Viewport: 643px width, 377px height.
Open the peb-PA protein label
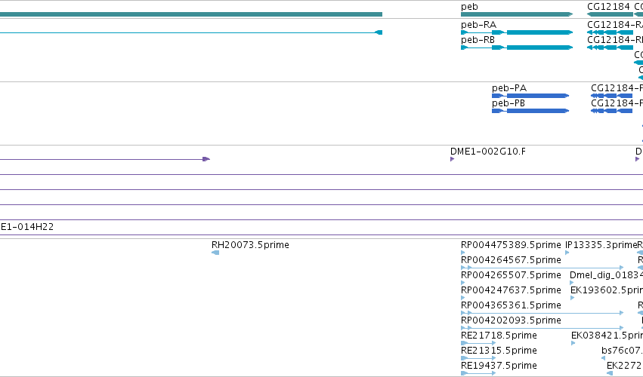(x=509, y=88)
